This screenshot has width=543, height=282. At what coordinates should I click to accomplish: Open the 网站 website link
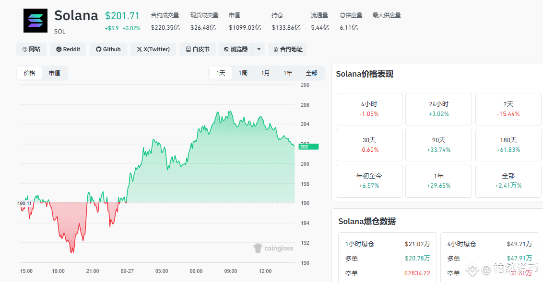point(31,49)
